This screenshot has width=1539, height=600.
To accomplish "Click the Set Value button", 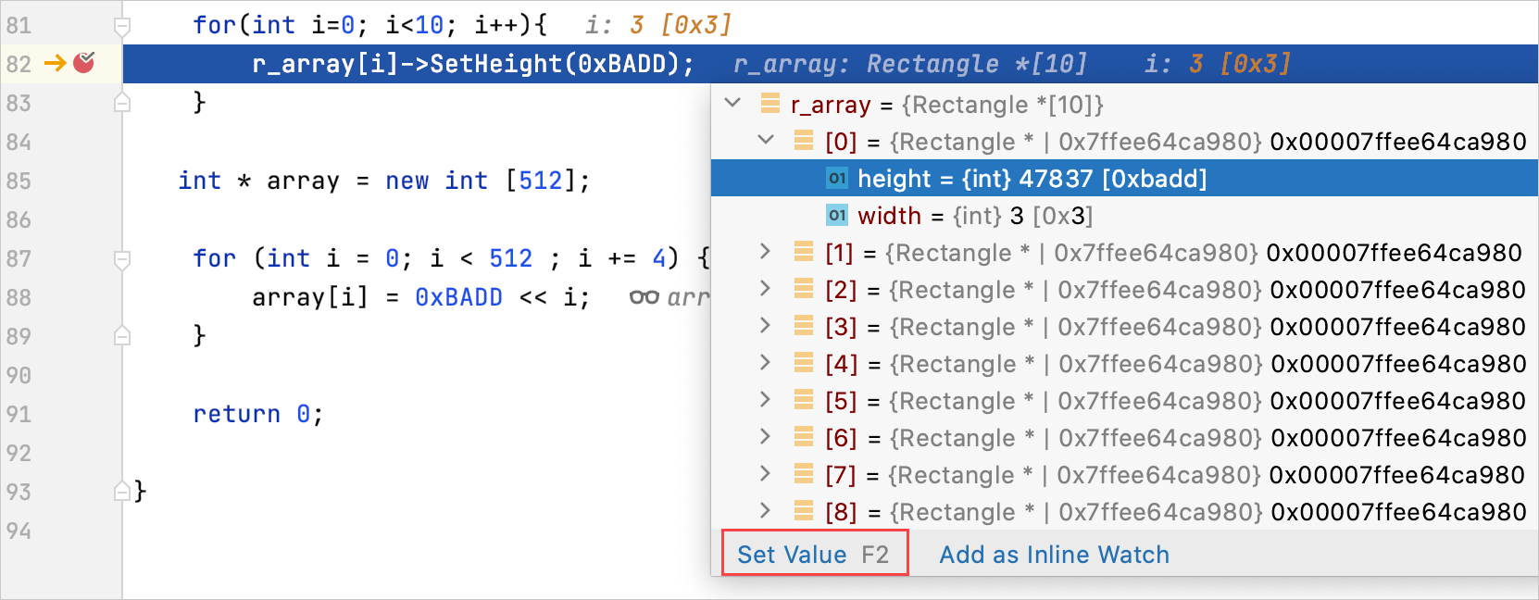I will click(814, 554).
